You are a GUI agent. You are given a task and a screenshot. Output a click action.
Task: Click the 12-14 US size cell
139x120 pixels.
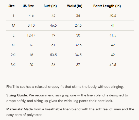(31, 35)
